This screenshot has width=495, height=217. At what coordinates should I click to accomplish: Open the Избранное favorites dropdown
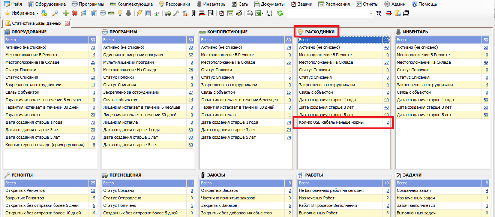(21, 13)
